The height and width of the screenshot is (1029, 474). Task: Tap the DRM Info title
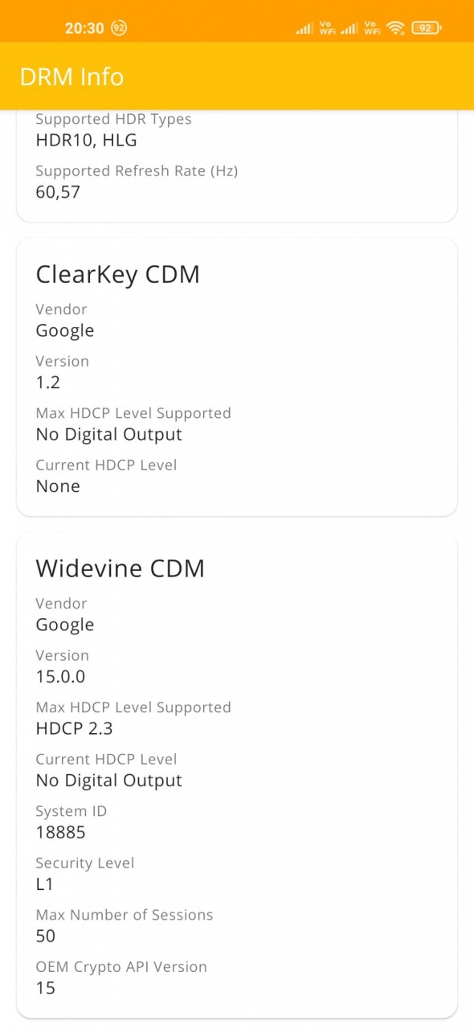pyautogui.click(x=72, y=76)
